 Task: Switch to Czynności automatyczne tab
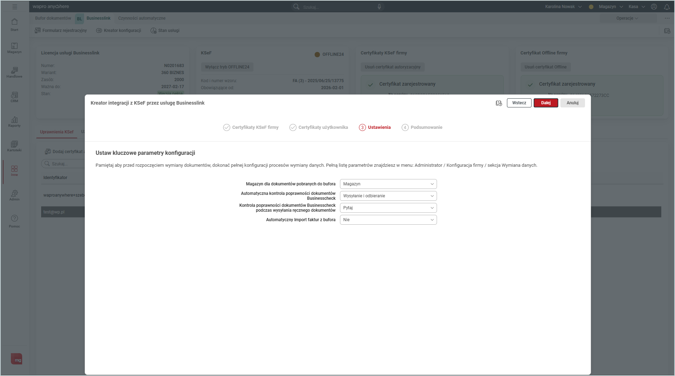[x=142, y=18]
